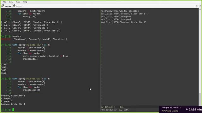Viewport: 202px width, 113px height.
Task: Switch to the second vagrant tab
Action: tap(19, 6)
